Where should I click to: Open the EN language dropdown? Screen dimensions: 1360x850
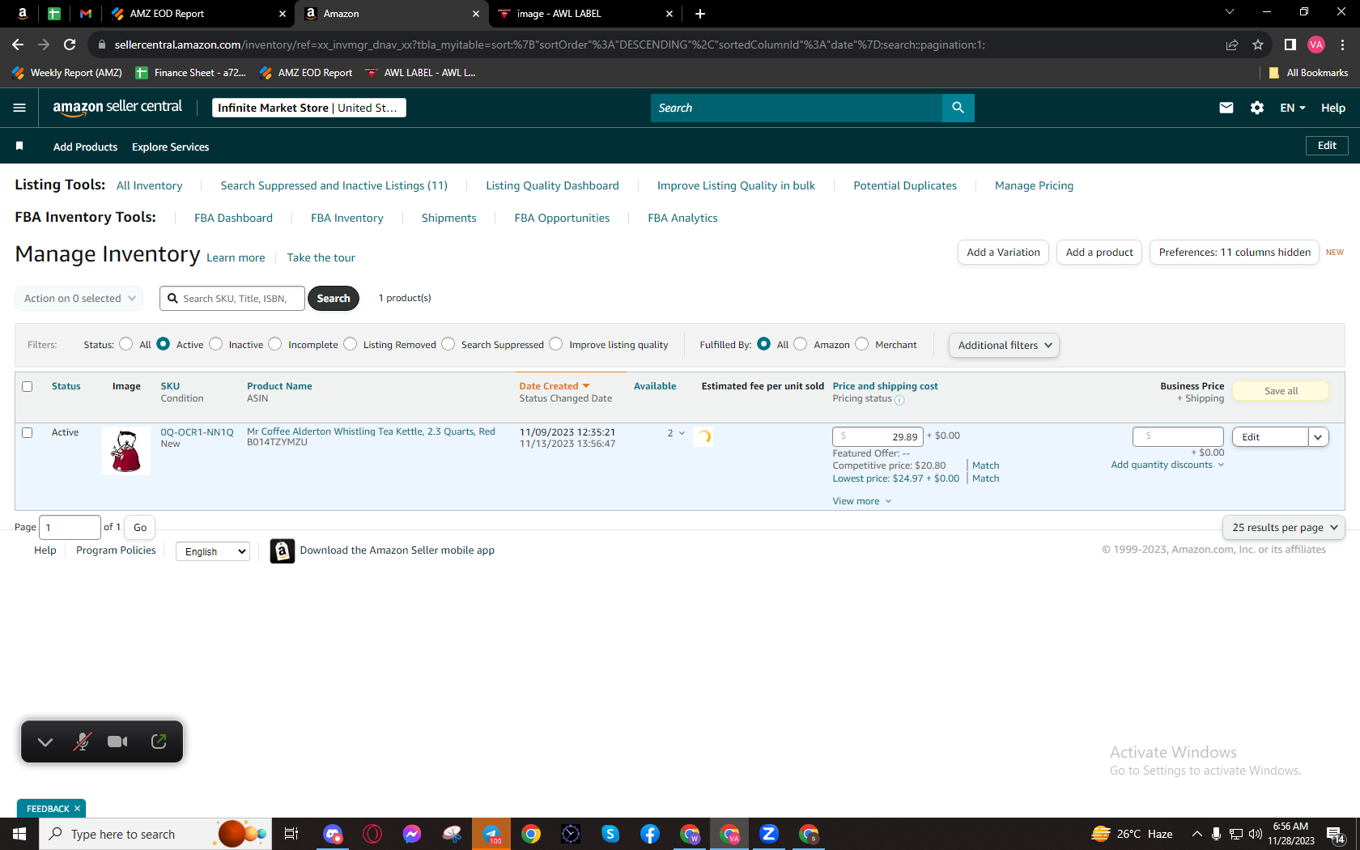[x=1293, y=108]
